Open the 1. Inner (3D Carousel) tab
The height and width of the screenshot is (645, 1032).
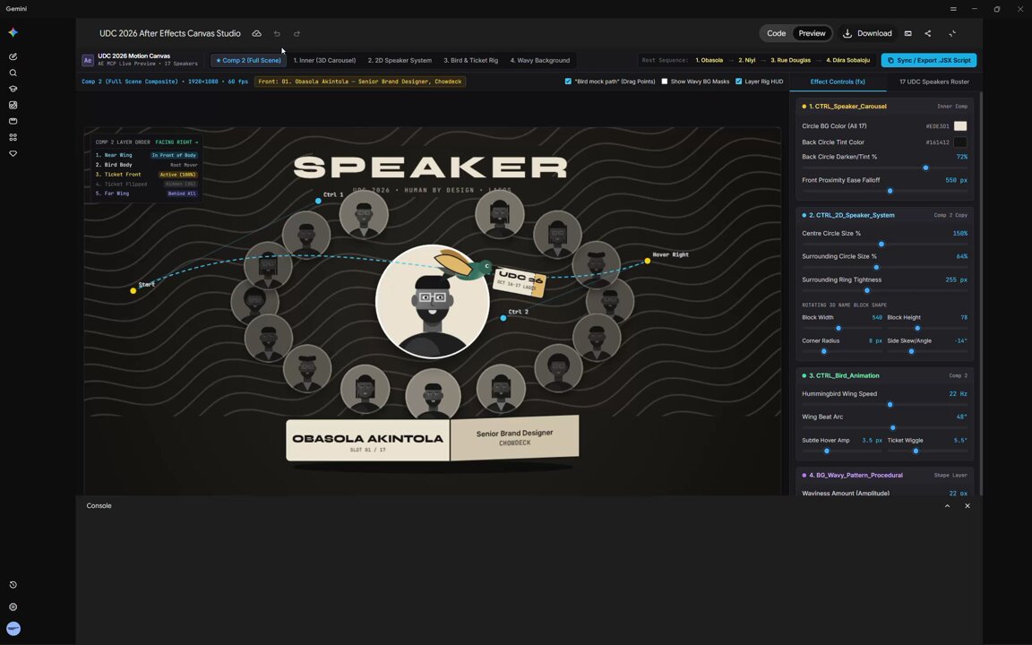click(x=324, y=61)
